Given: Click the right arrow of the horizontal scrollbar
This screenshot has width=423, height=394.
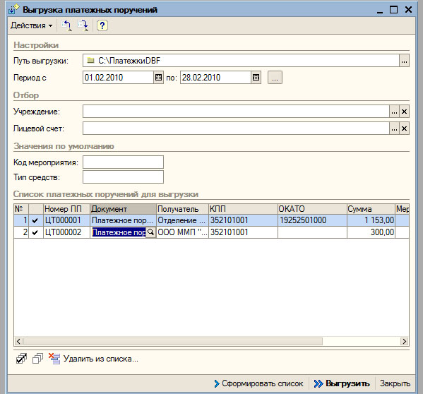Looking at the screenshot, I should (x=404, y=342).
